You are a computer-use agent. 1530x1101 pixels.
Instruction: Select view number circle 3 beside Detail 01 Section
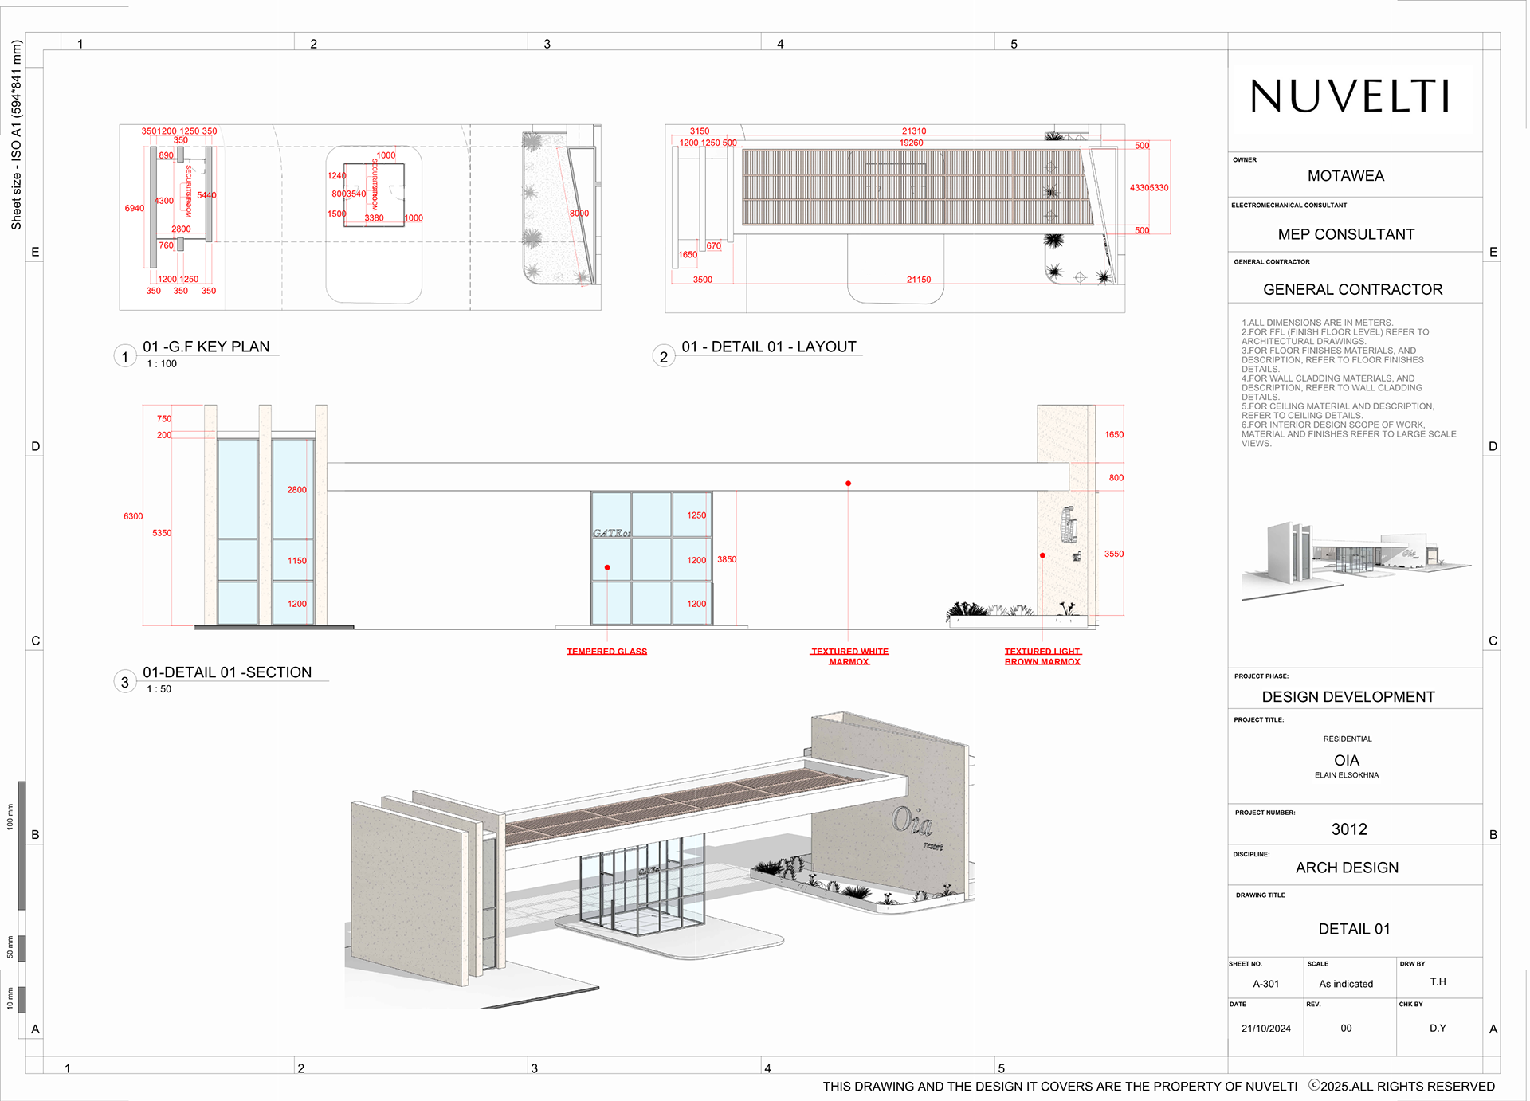click(x=125, y=682)
